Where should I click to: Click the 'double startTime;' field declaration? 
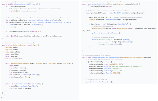(x=12, y=54)
